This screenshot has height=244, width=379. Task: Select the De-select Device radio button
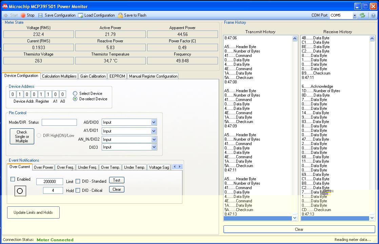pos(75,99)
